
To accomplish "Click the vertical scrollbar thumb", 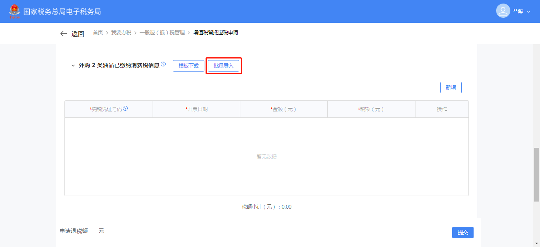I will (536, 174).
